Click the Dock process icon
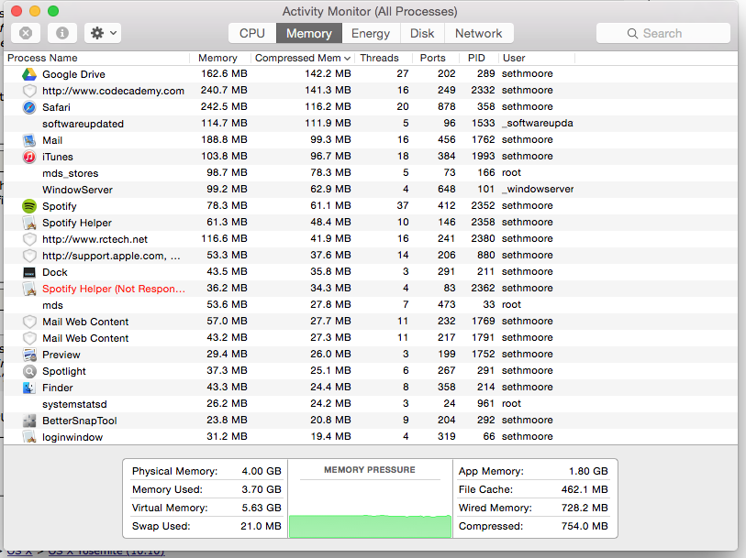This screenshot has height=558, width=746. [x=29, y=272]
